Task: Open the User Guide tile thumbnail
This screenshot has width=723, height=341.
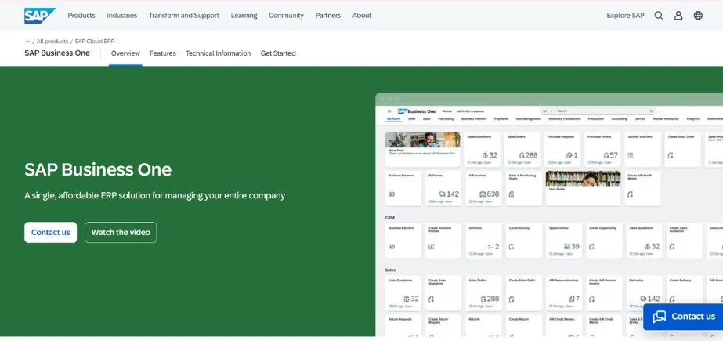Action: [x=583, y=179]
